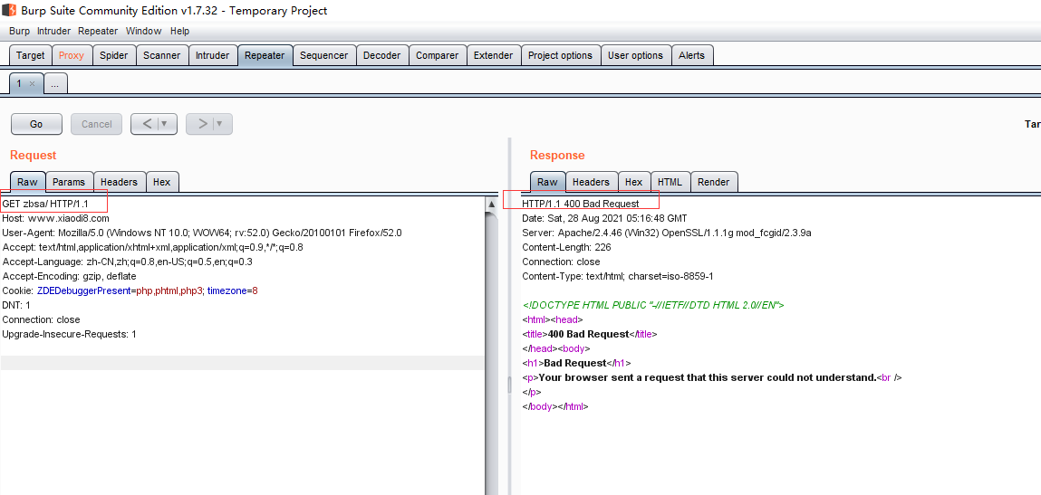Click the Upgrade-Insecure-Requests: 1 line

point(69,334)
